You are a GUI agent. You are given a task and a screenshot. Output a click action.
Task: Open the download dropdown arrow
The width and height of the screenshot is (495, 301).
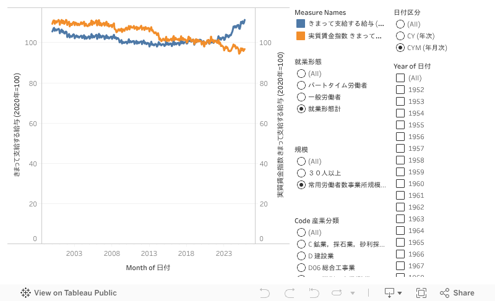(x=400, y=293)
